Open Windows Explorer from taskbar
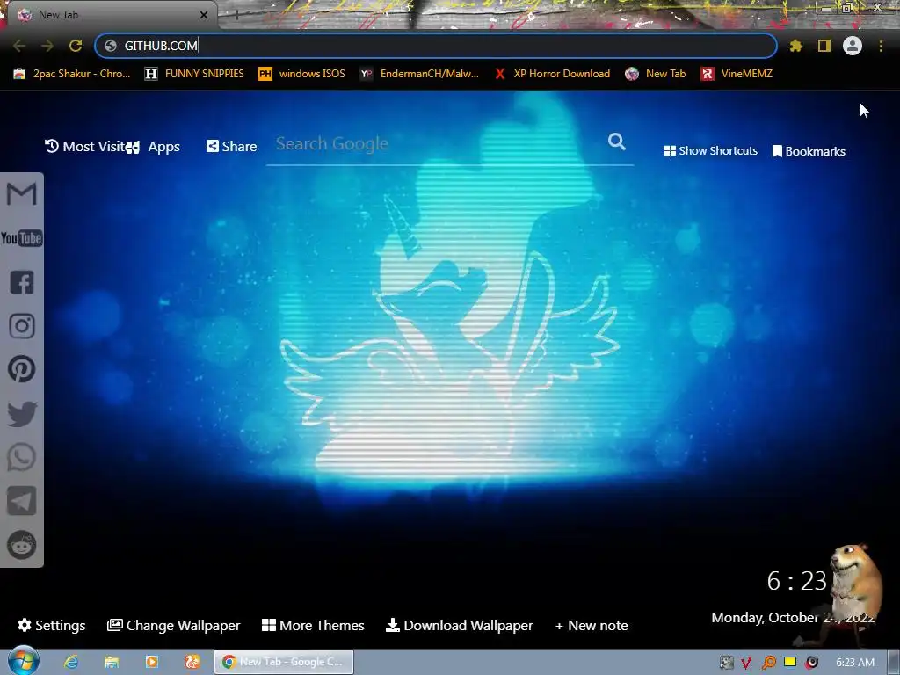Screen dimensions: 900x675 click(x=112, y=662)
